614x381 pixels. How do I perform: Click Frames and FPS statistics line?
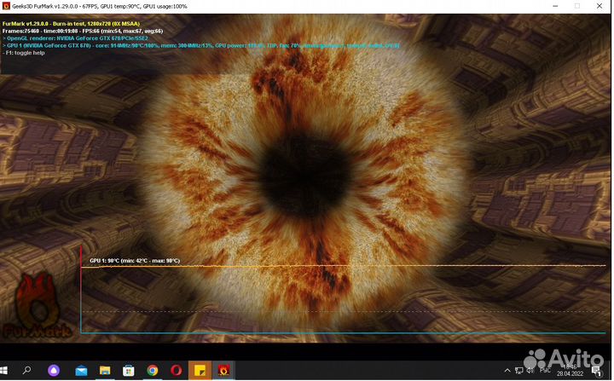tap(83, 31)
